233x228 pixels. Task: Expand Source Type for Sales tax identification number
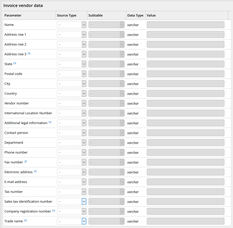72,201
